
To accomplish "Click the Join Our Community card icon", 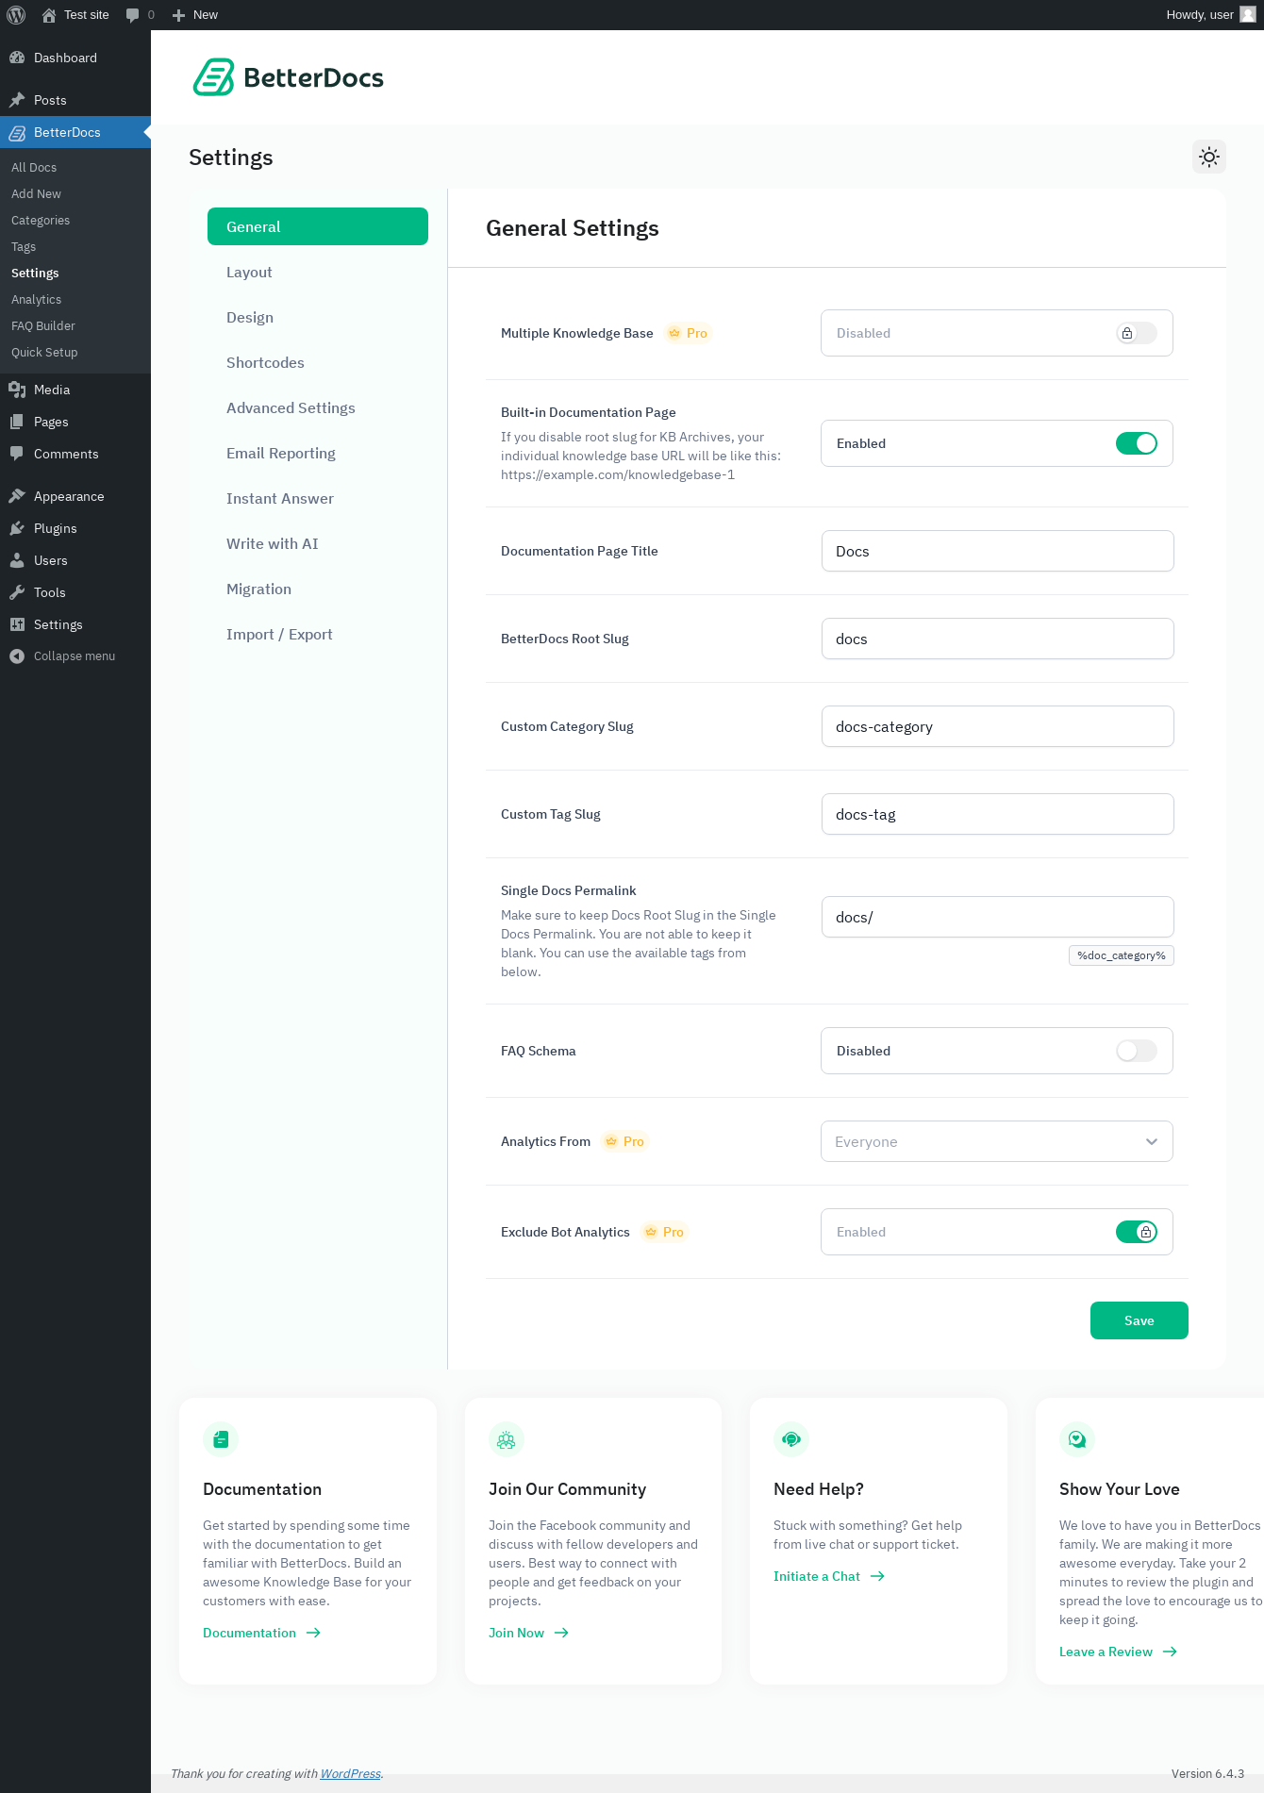I will 507,1439.
